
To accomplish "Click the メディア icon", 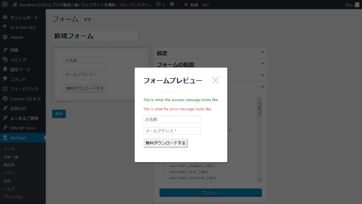I will point(5,59).
